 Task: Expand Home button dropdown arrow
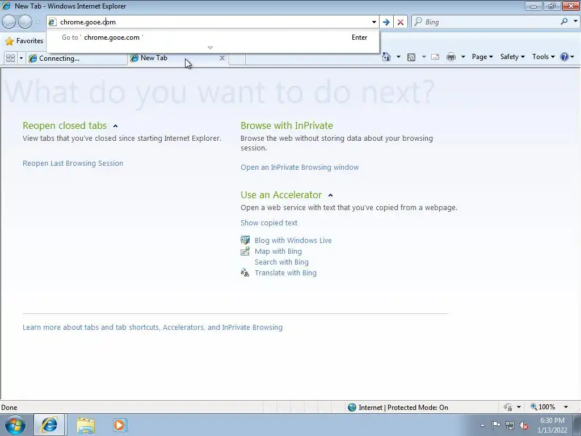[x=398, y=57]
